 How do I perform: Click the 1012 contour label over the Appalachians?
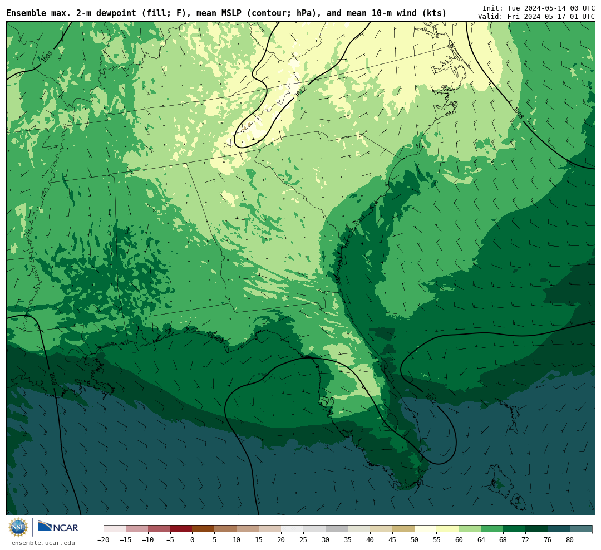300,91
